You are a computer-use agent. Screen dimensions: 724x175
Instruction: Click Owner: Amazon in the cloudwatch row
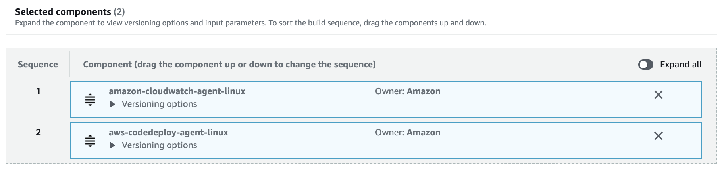(408, 91)
